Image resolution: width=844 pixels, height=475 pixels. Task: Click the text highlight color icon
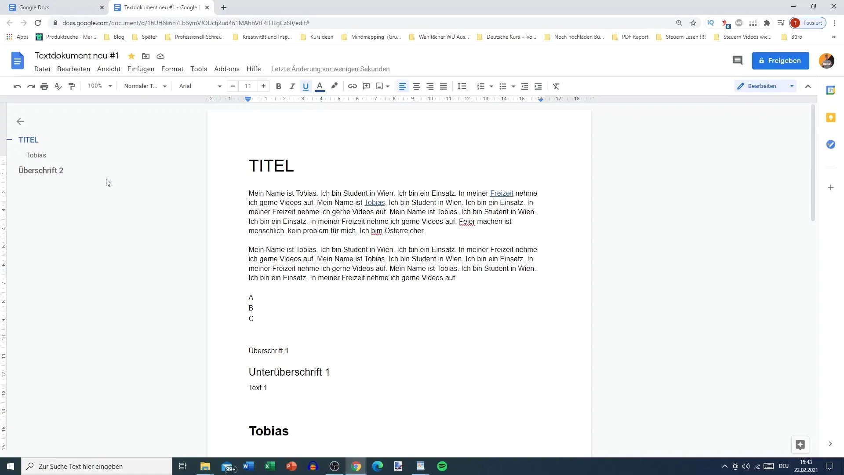(334, 86)
